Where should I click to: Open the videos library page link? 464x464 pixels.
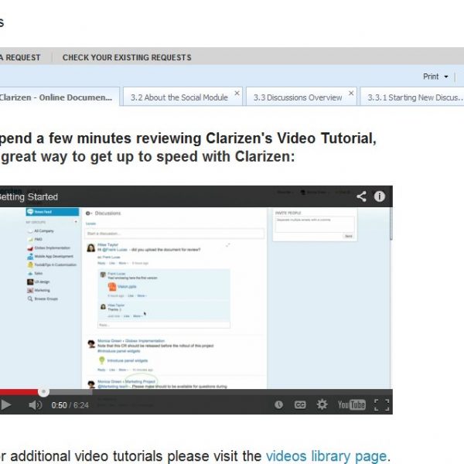(326, 456)
